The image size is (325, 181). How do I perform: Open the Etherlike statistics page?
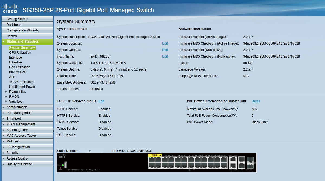point(15,62)
